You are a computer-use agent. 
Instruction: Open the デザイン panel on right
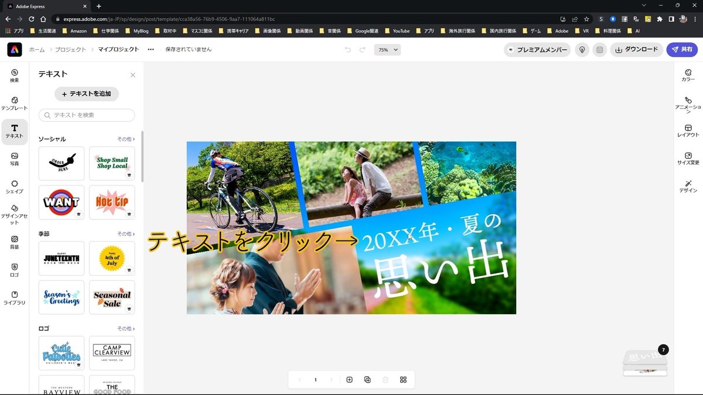(688, 187)
